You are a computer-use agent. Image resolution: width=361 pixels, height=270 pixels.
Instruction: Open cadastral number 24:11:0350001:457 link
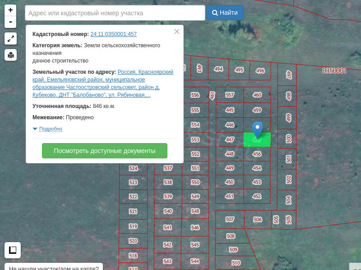pyautogui.click(x=113, y=34)
